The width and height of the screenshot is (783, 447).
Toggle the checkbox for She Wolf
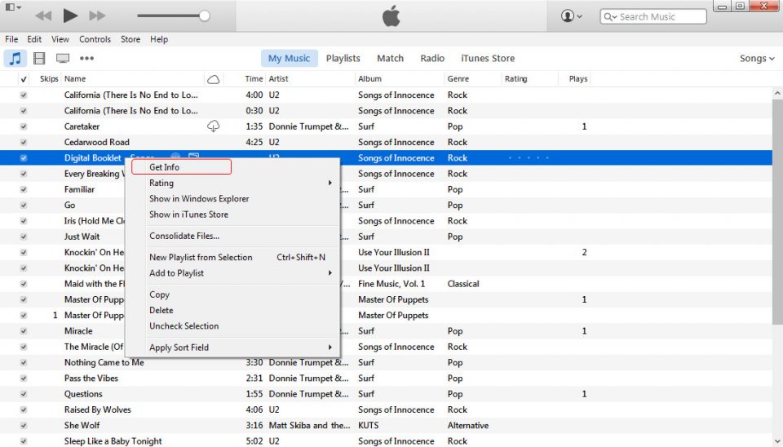(x=23, y=426)
